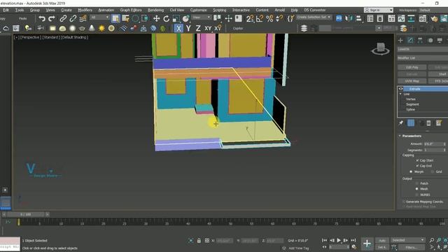Open the Modifier List dropdown

[x=423, y=58]
